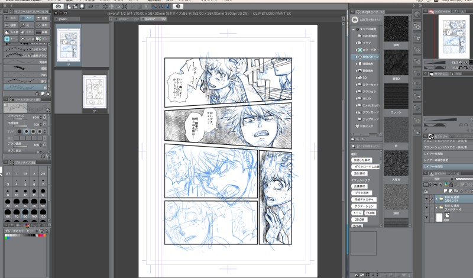Open the layer blending mode 通常 dropdown
The image size is (473, 278).
[438, 179]
